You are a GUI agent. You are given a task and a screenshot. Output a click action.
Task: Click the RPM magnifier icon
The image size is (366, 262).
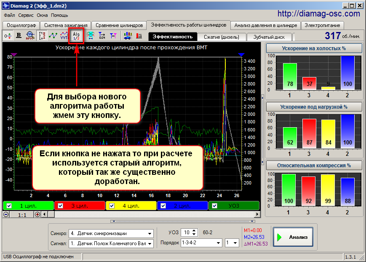pos(30,36)
